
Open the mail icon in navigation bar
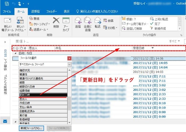pos(5,121)
